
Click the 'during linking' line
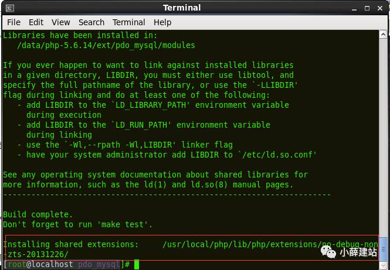[59, 135]
